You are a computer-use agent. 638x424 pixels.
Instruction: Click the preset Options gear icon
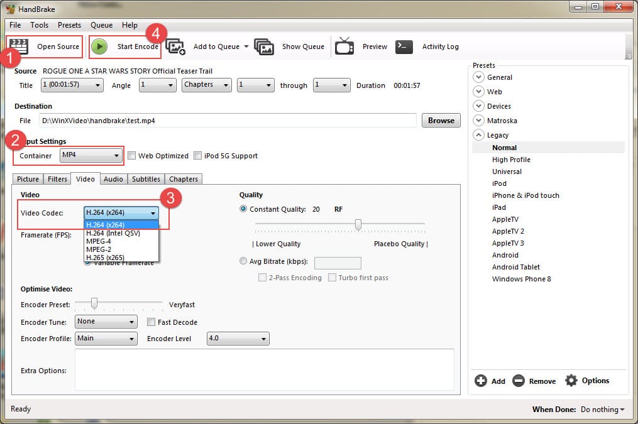[x=571, y=381]
